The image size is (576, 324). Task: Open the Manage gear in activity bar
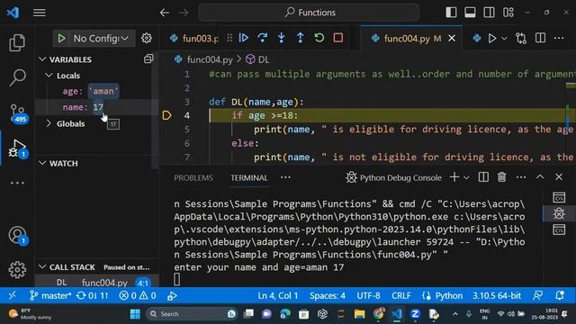(x=17, y=270)
